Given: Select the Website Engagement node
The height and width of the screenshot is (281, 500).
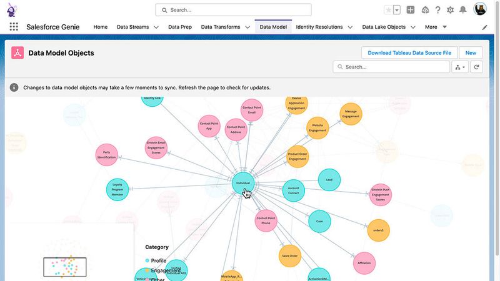Looking at the screenshot, I should point(317,128).
